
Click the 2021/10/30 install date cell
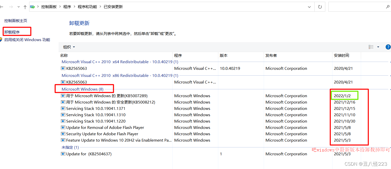[345, 121]
